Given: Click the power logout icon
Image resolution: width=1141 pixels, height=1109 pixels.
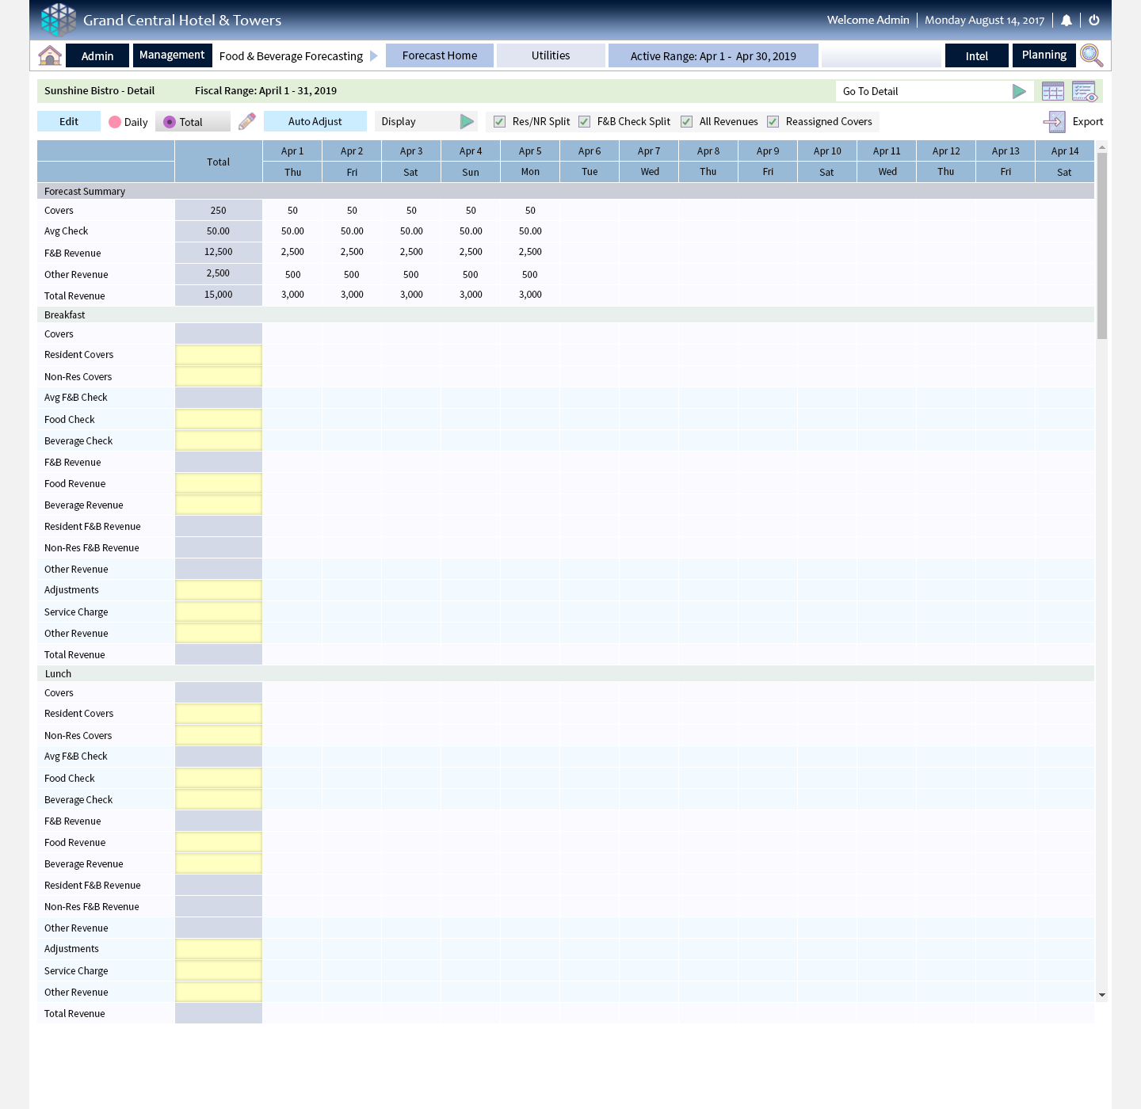Looking at the screenshot, I should (x=1094, y=21).
